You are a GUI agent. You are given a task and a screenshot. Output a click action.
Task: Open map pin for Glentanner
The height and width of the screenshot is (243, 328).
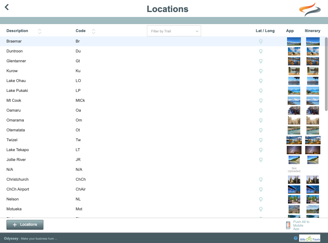261,61
